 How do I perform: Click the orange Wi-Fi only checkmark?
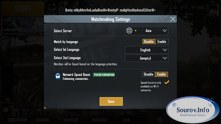point(167,83)
